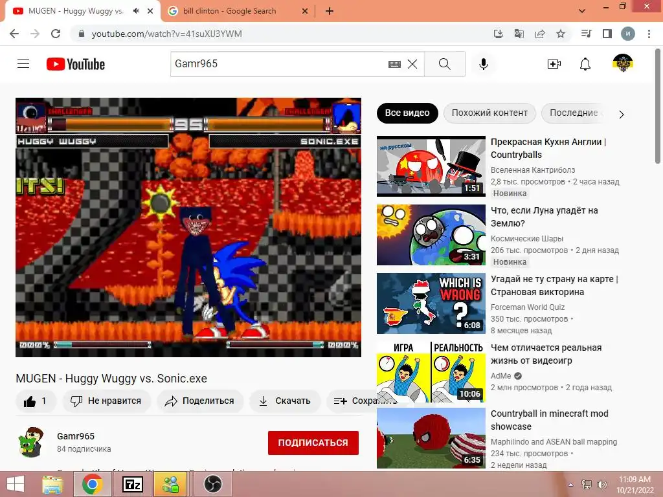Download video with Скачать button
This screenshot has height=497, width=663.
pos(285,401)
